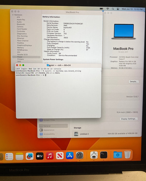Open the App Store
The width and height of the screenshot is (146, 181).
(70, 155)
